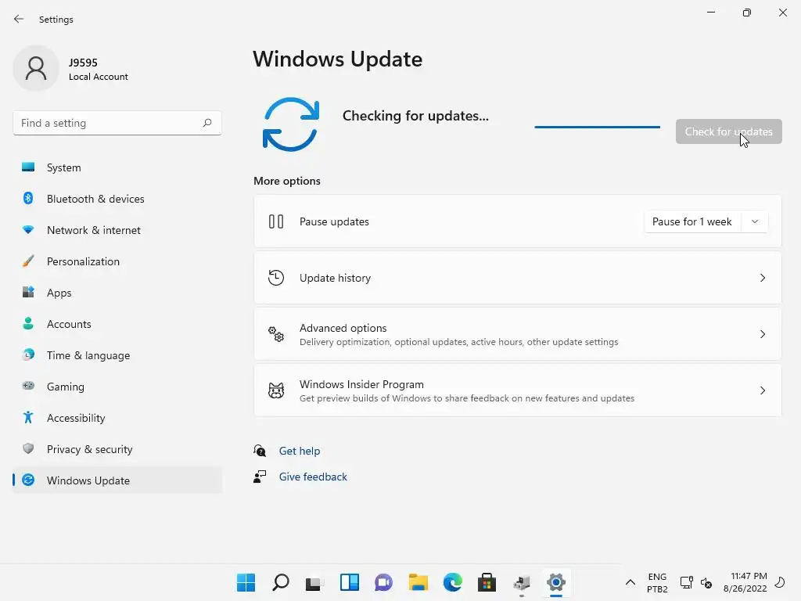Open the Personalization category
801x601 pixels.
pyautogui.click(x=117, y=261)
